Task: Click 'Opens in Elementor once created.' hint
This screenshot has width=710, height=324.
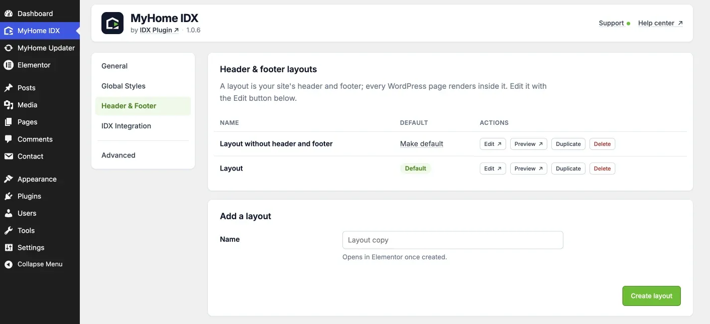Action: 395,257
